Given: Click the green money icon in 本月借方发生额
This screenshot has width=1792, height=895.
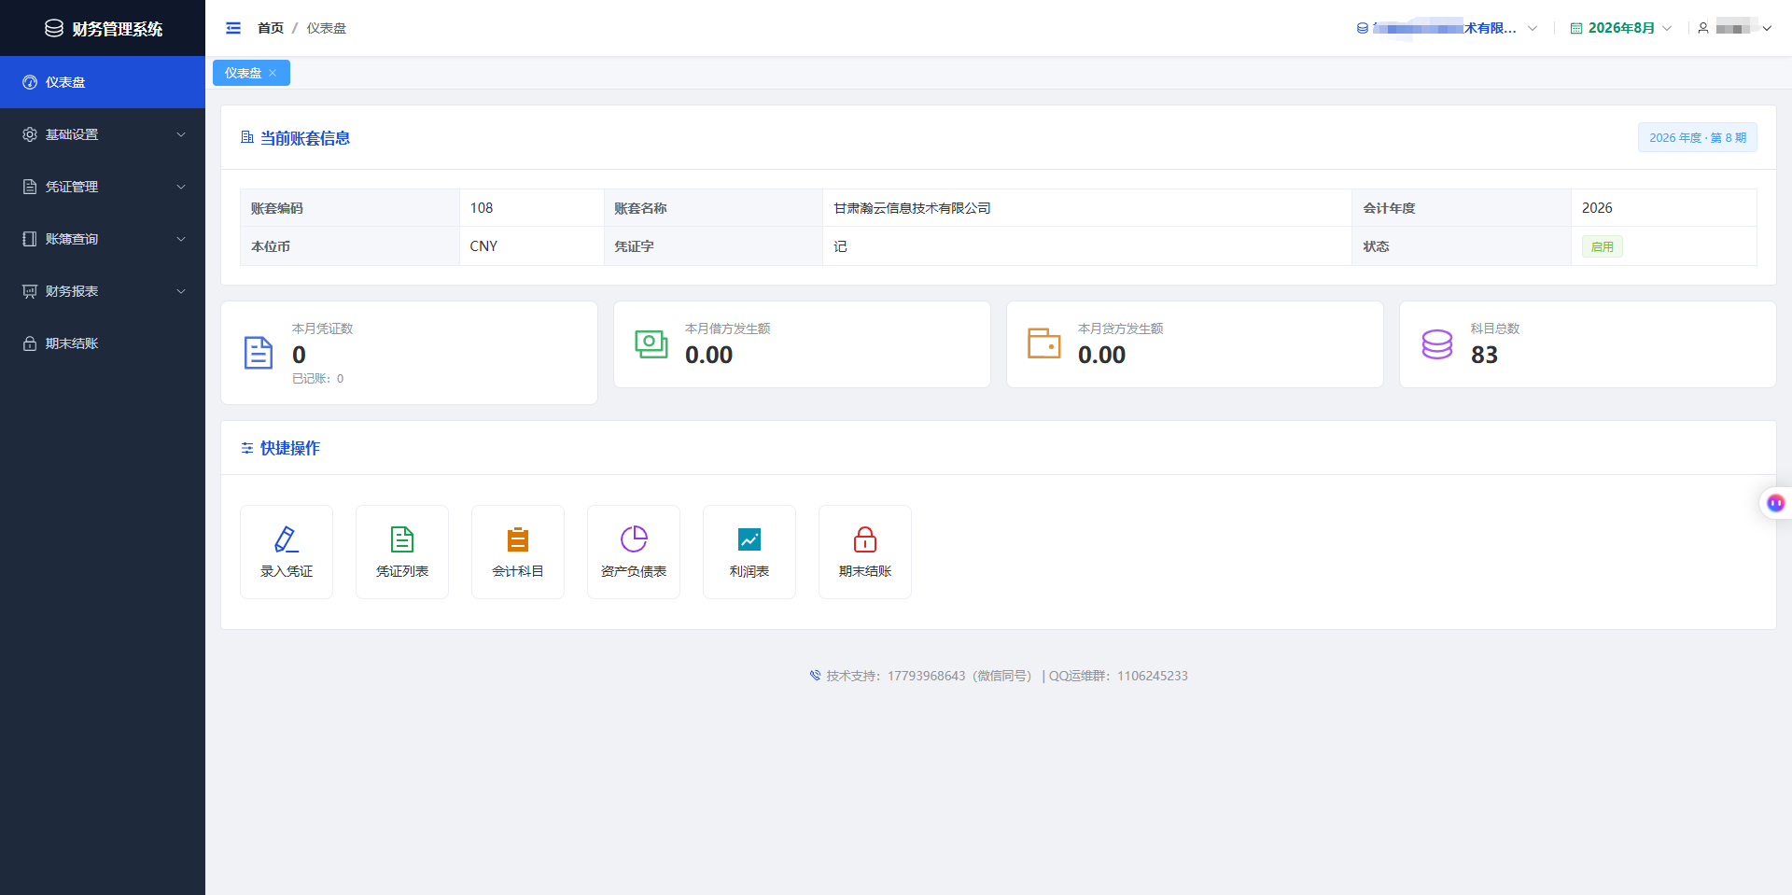Looking at the screenshot, I should tap(651, 343).
